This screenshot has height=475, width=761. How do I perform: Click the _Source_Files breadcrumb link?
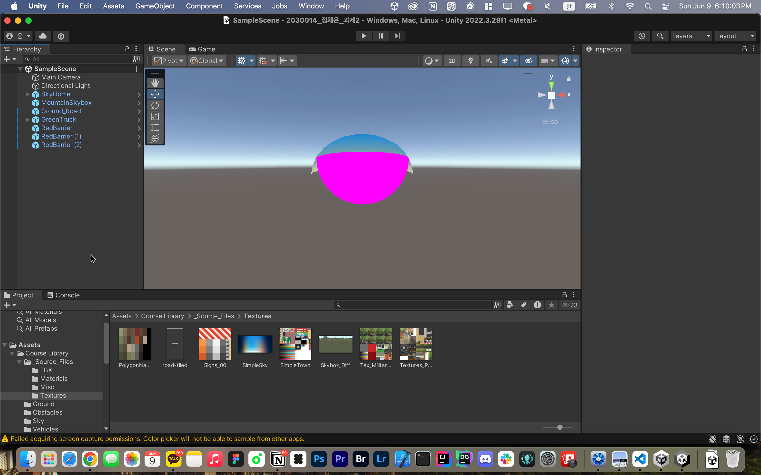[x=214, y=316]
